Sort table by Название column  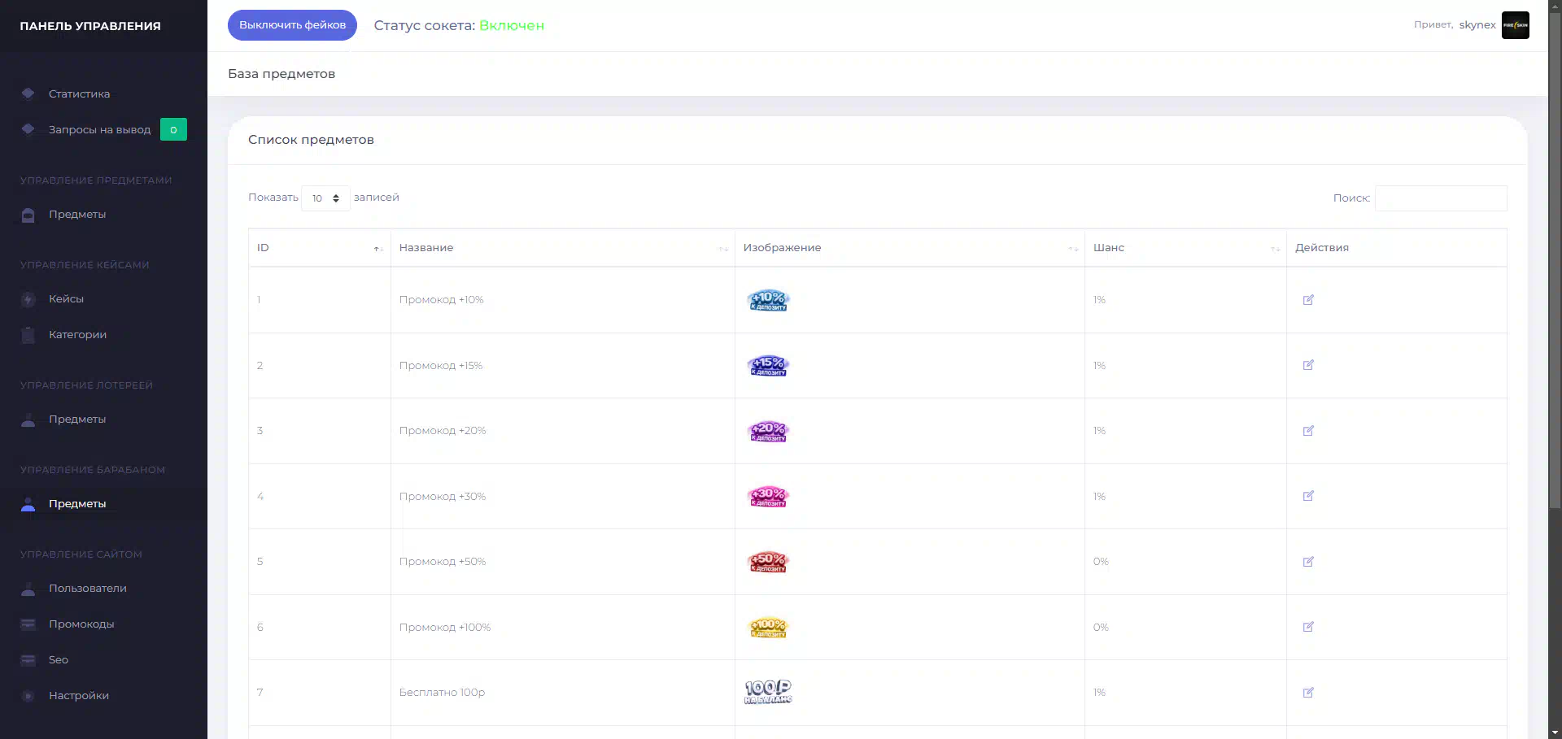coord(562,248)
